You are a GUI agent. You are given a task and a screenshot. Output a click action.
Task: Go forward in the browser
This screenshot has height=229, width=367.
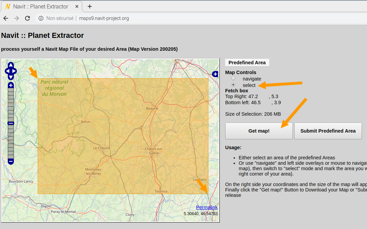click(16, 18)
